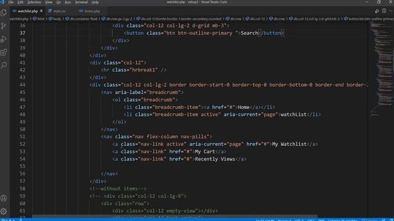Viewport: 394px width, 221px height.
Task: Open the View menu
Action: coord(49,2)
